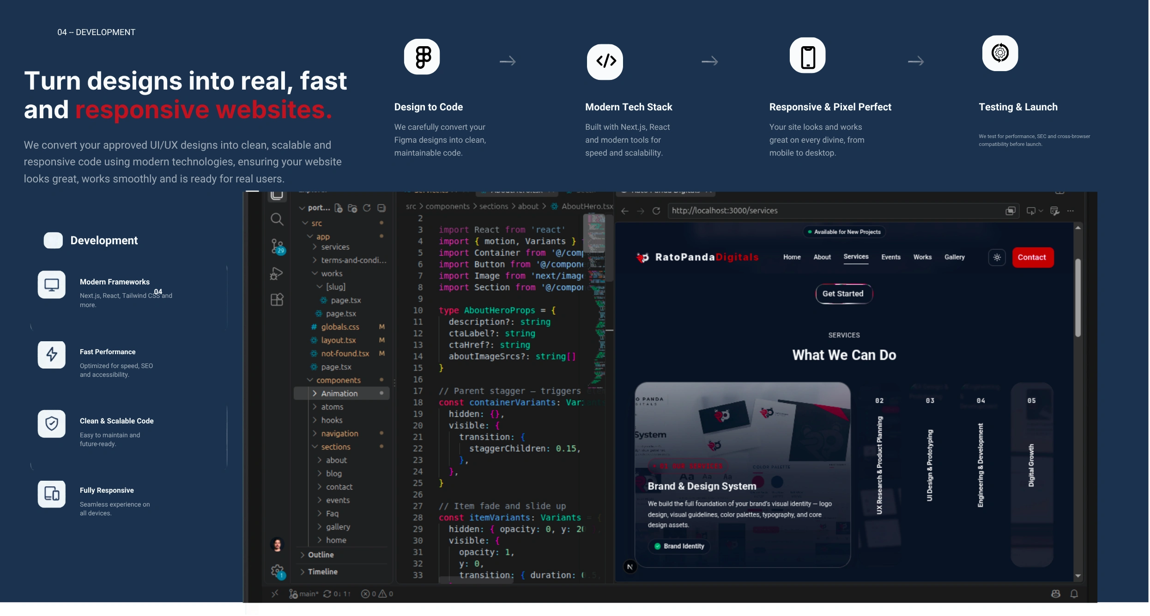Click the Brand Identity tag
This screenshot has width=1150, height=616.
click(679, 546)
